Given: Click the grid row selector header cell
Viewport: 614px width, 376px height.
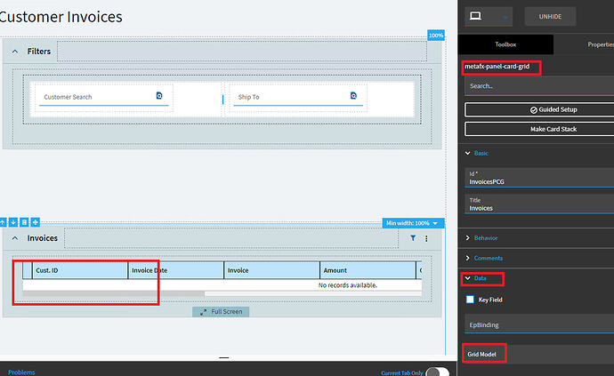Looking at the screenshot, I should pos(27,270).
